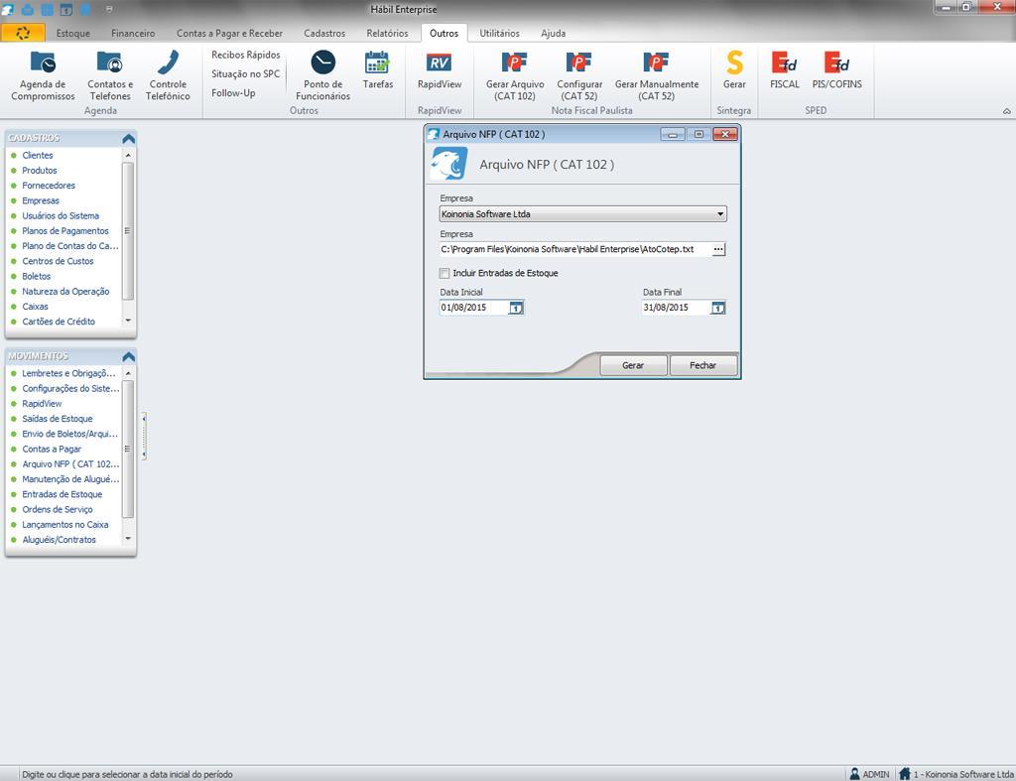Open Data Inicial calendar picker
1016x781 pixels.
(x=516, y=308)
